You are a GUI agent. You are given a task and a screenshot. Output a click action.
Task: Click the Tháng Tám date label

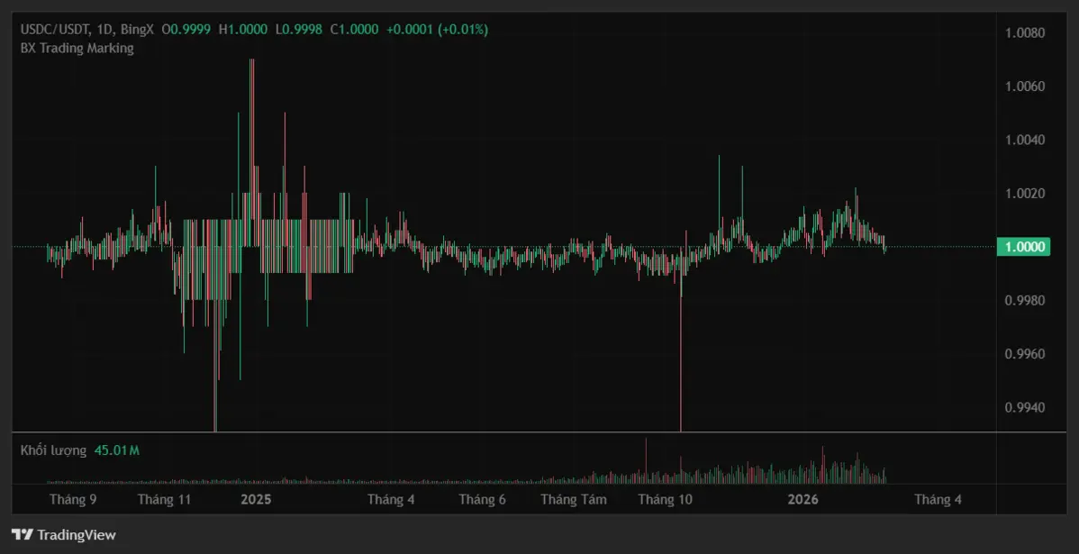574,499
